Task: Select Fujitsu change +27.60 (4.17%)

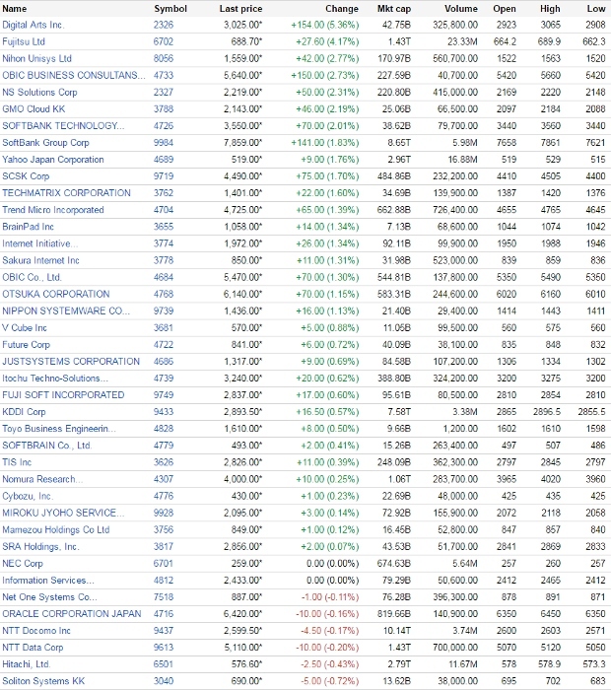Action: coord(327,41)
